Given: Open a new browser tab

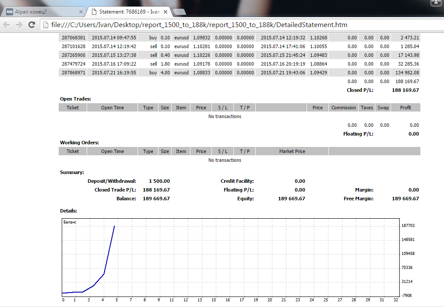Looking at the screenshot, I should pos(179,12).
